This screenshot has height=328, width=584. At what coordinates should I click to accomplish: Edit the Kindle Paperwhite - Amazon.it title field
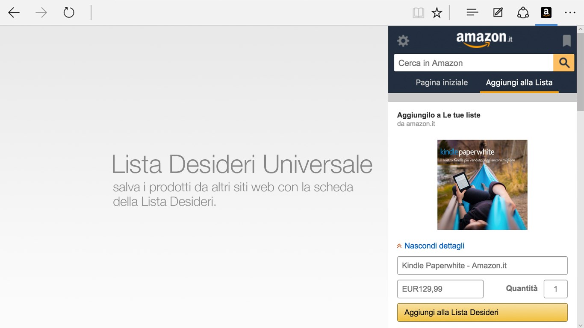click(482, 266)
